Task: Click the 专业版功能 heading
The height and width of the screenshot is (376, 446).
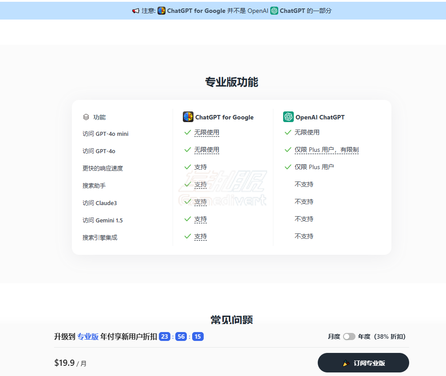Action: click(x=232, y=82)
